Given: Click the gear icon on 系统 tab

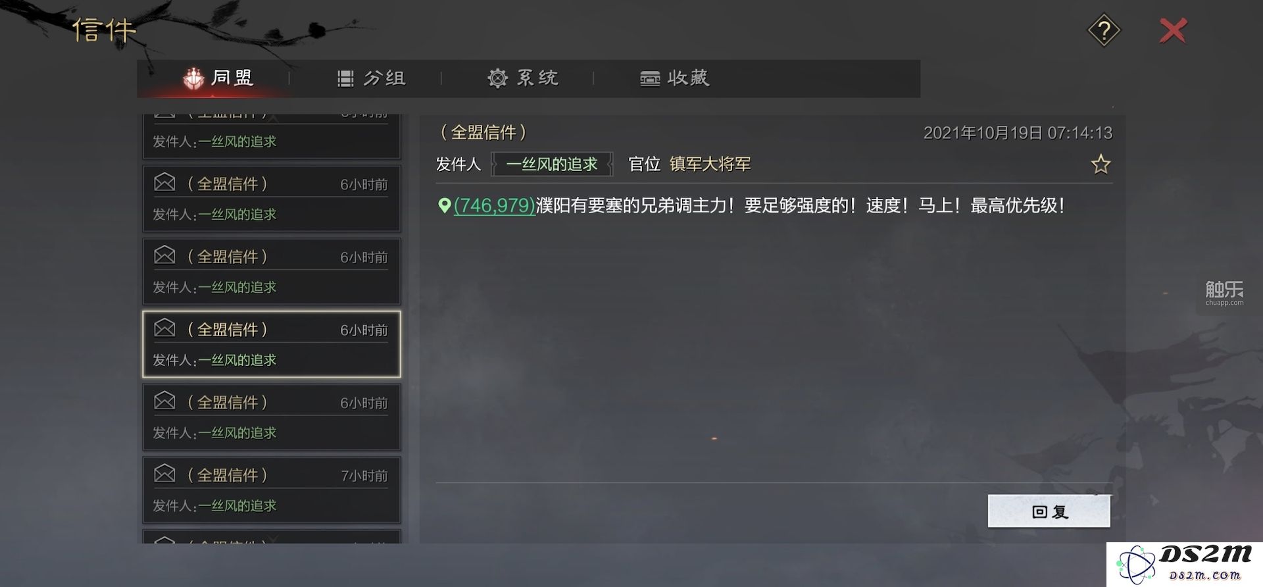Looking at the screenshot, I should pos(498,78).
